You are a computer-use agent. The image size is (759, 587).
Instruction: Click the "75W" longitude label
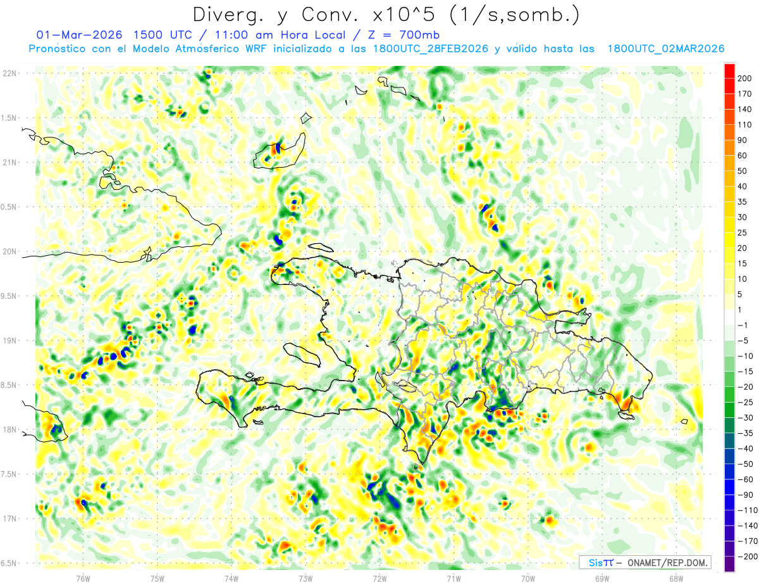pyautogui.click(x=157, y=578)
